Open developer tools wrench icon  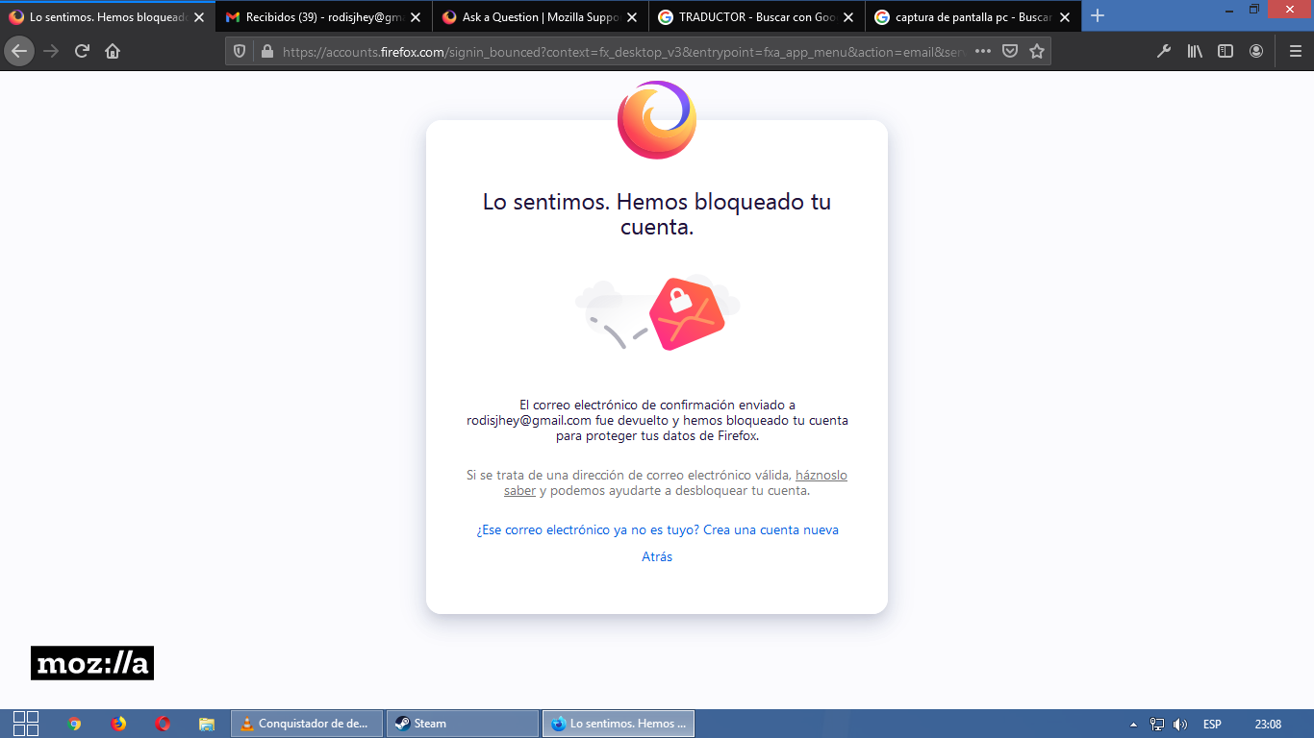coord(1164,51)
